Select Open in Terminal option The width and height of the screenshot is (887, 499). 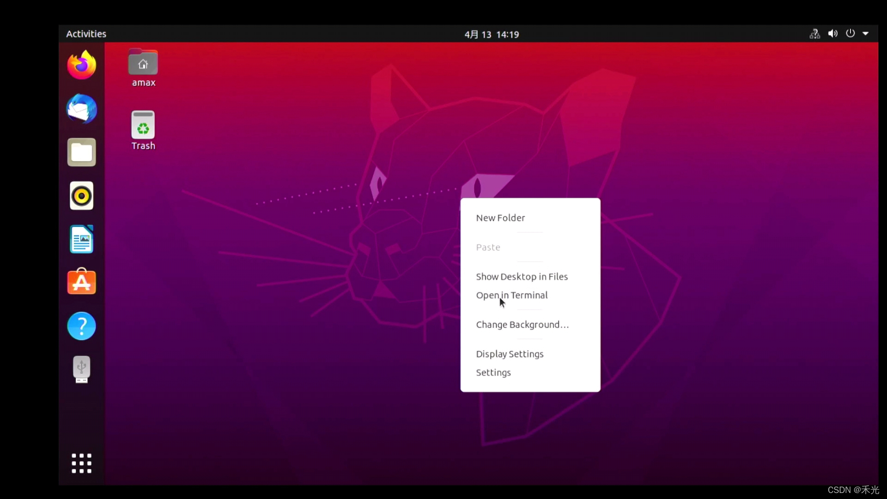click(x=512, y=295)
